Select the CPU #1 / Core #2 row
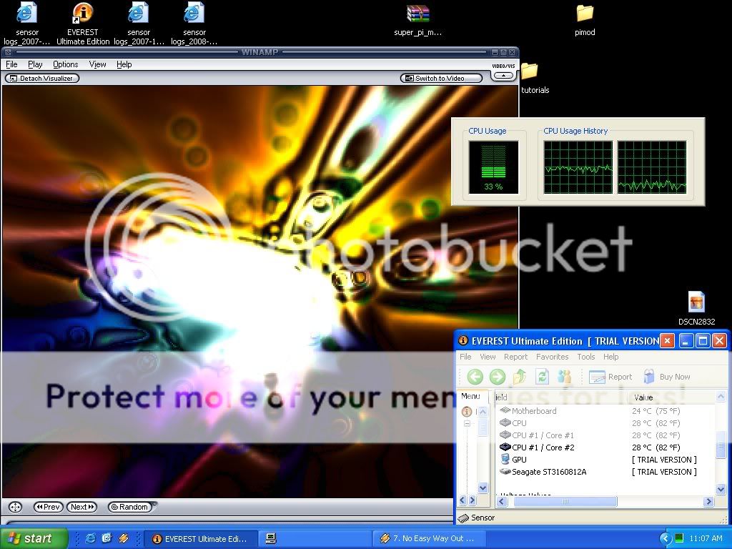 (x=543, y=447)
